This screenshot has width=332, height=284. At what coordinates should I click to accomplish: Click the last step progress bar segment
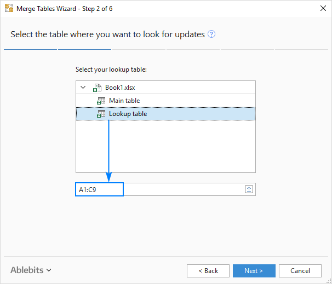click(x=301, y=49)
